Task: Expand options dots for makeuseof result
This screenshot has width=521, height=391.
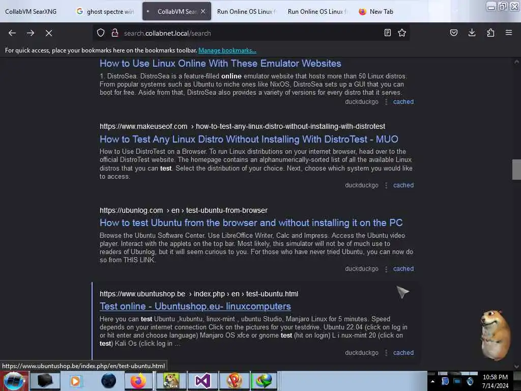Action: point(386,185)
